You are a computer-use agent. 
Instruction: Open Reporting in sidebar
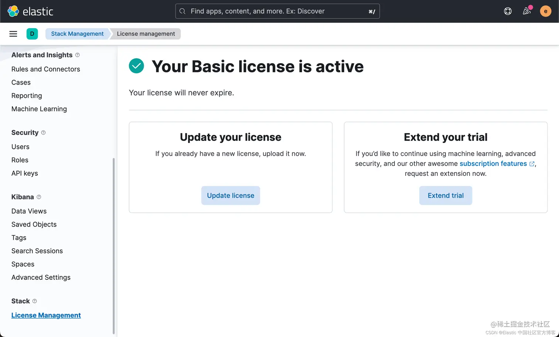click(x=27, y=96)
